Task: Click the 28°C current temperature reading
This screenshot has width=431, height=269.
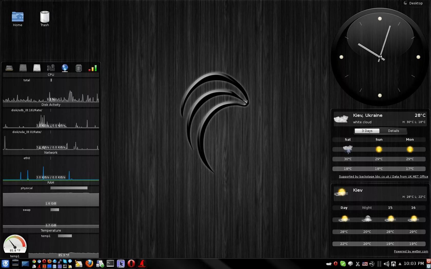Action: coord(420,116)
